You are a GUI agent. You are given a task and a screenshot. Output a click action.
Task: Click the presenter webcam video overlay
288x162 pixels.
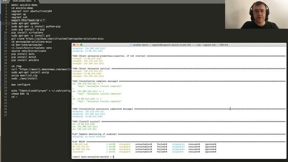(x=256, y=14)
